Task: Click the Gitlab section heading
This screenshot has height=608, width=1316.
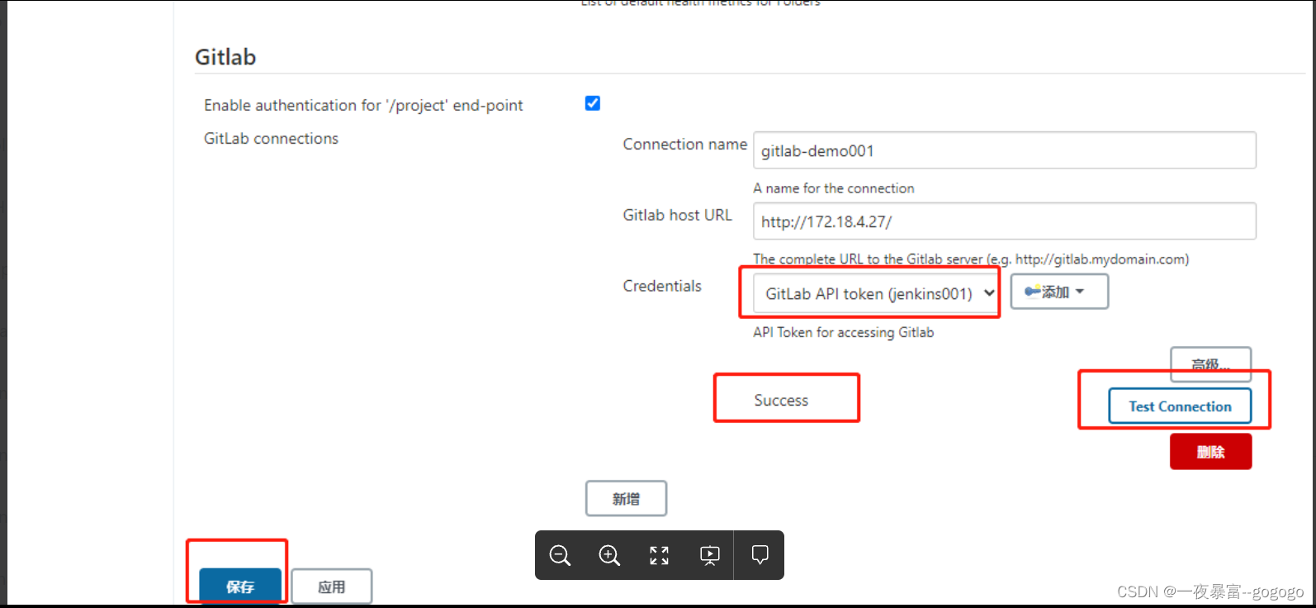Action: (x=225, y=57)
